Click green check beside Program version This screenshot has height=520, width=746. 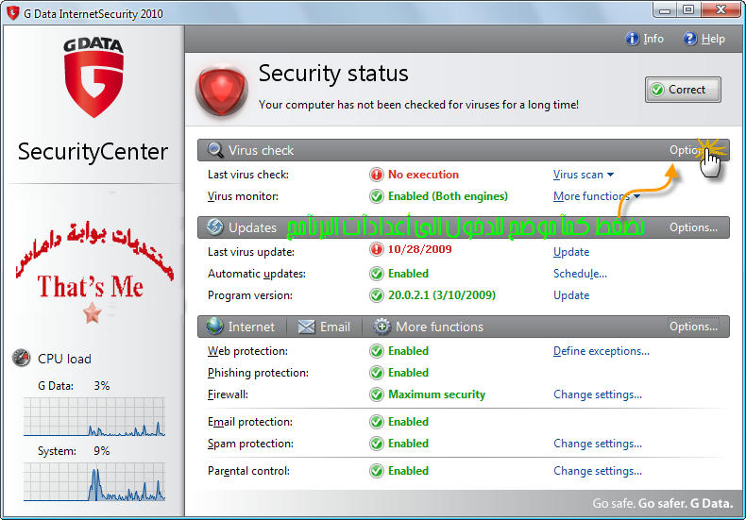click(x=377, y=295)
